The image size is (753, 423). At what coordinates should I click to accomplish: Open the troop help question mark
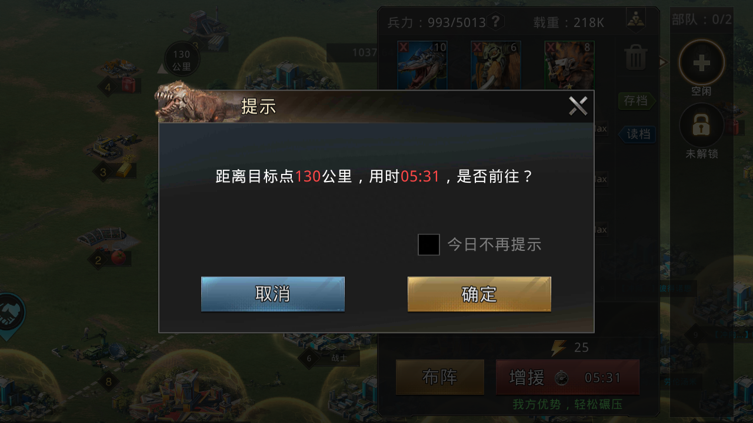pos(496,22)
